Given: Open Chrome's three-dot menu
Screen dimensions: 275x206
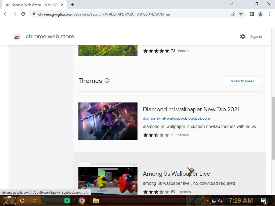Looking at the screenshot, I should pyautogui.click(x=269, y=14).
